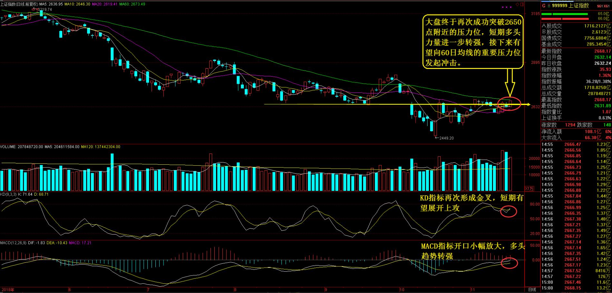Click the XG1 tag in the quote header
612x293 pixels.
(x=606, y=6)
